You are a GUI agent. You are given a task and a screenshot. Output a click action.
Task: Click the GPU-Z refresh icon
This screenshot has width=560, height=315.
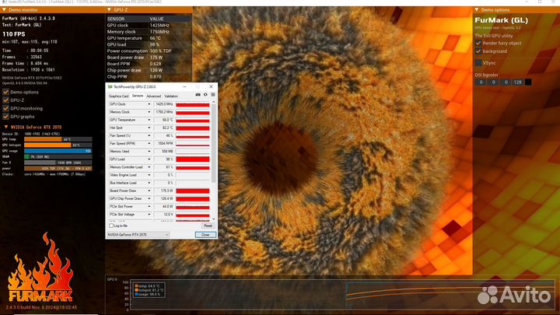pyautogui.click(x=205, y=95)
